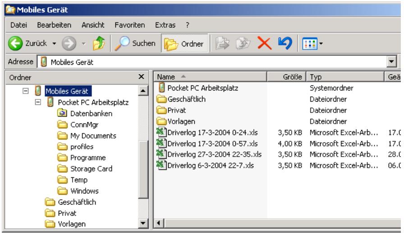Image resolution: width=404 pixels, height=233 pixels.
Task: Click the Mobiles Gerät title bar icon
Action: (10, 10)
